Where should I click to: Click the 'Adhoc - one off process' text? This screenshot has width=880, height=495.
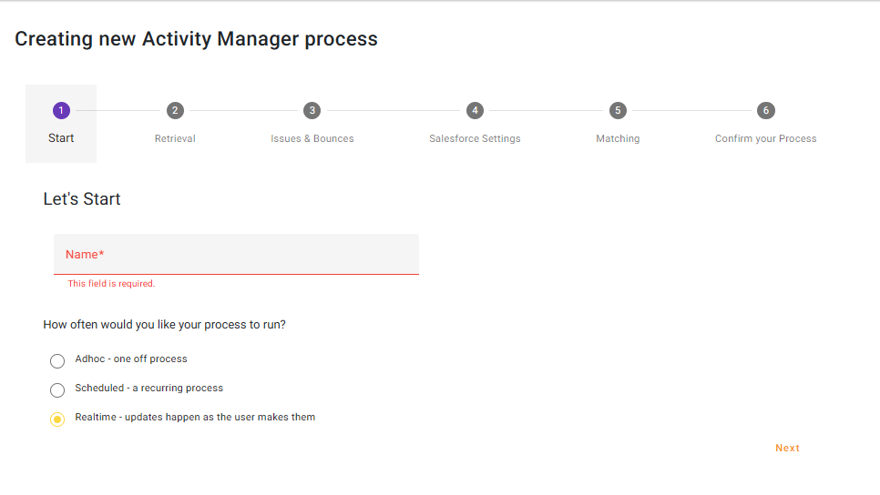pos(131,359)
